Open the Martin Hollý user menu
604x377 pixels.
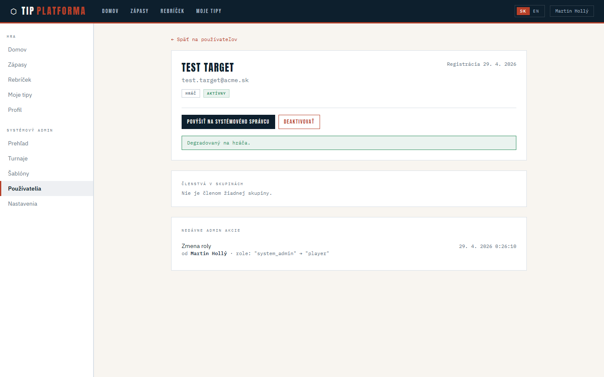pos(571,11)
